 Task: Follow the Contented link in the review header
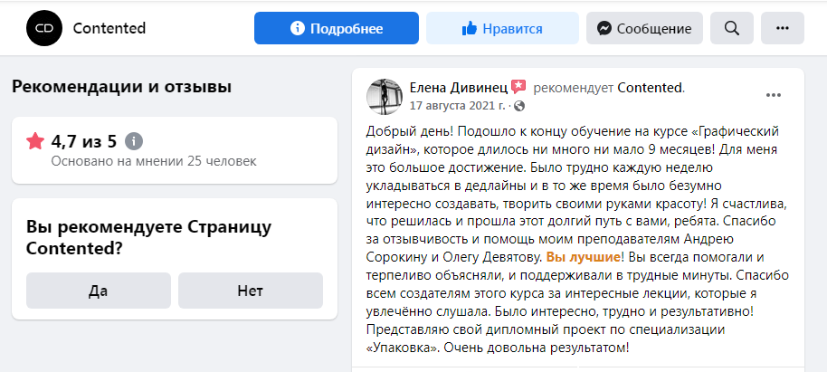[650, 88]
